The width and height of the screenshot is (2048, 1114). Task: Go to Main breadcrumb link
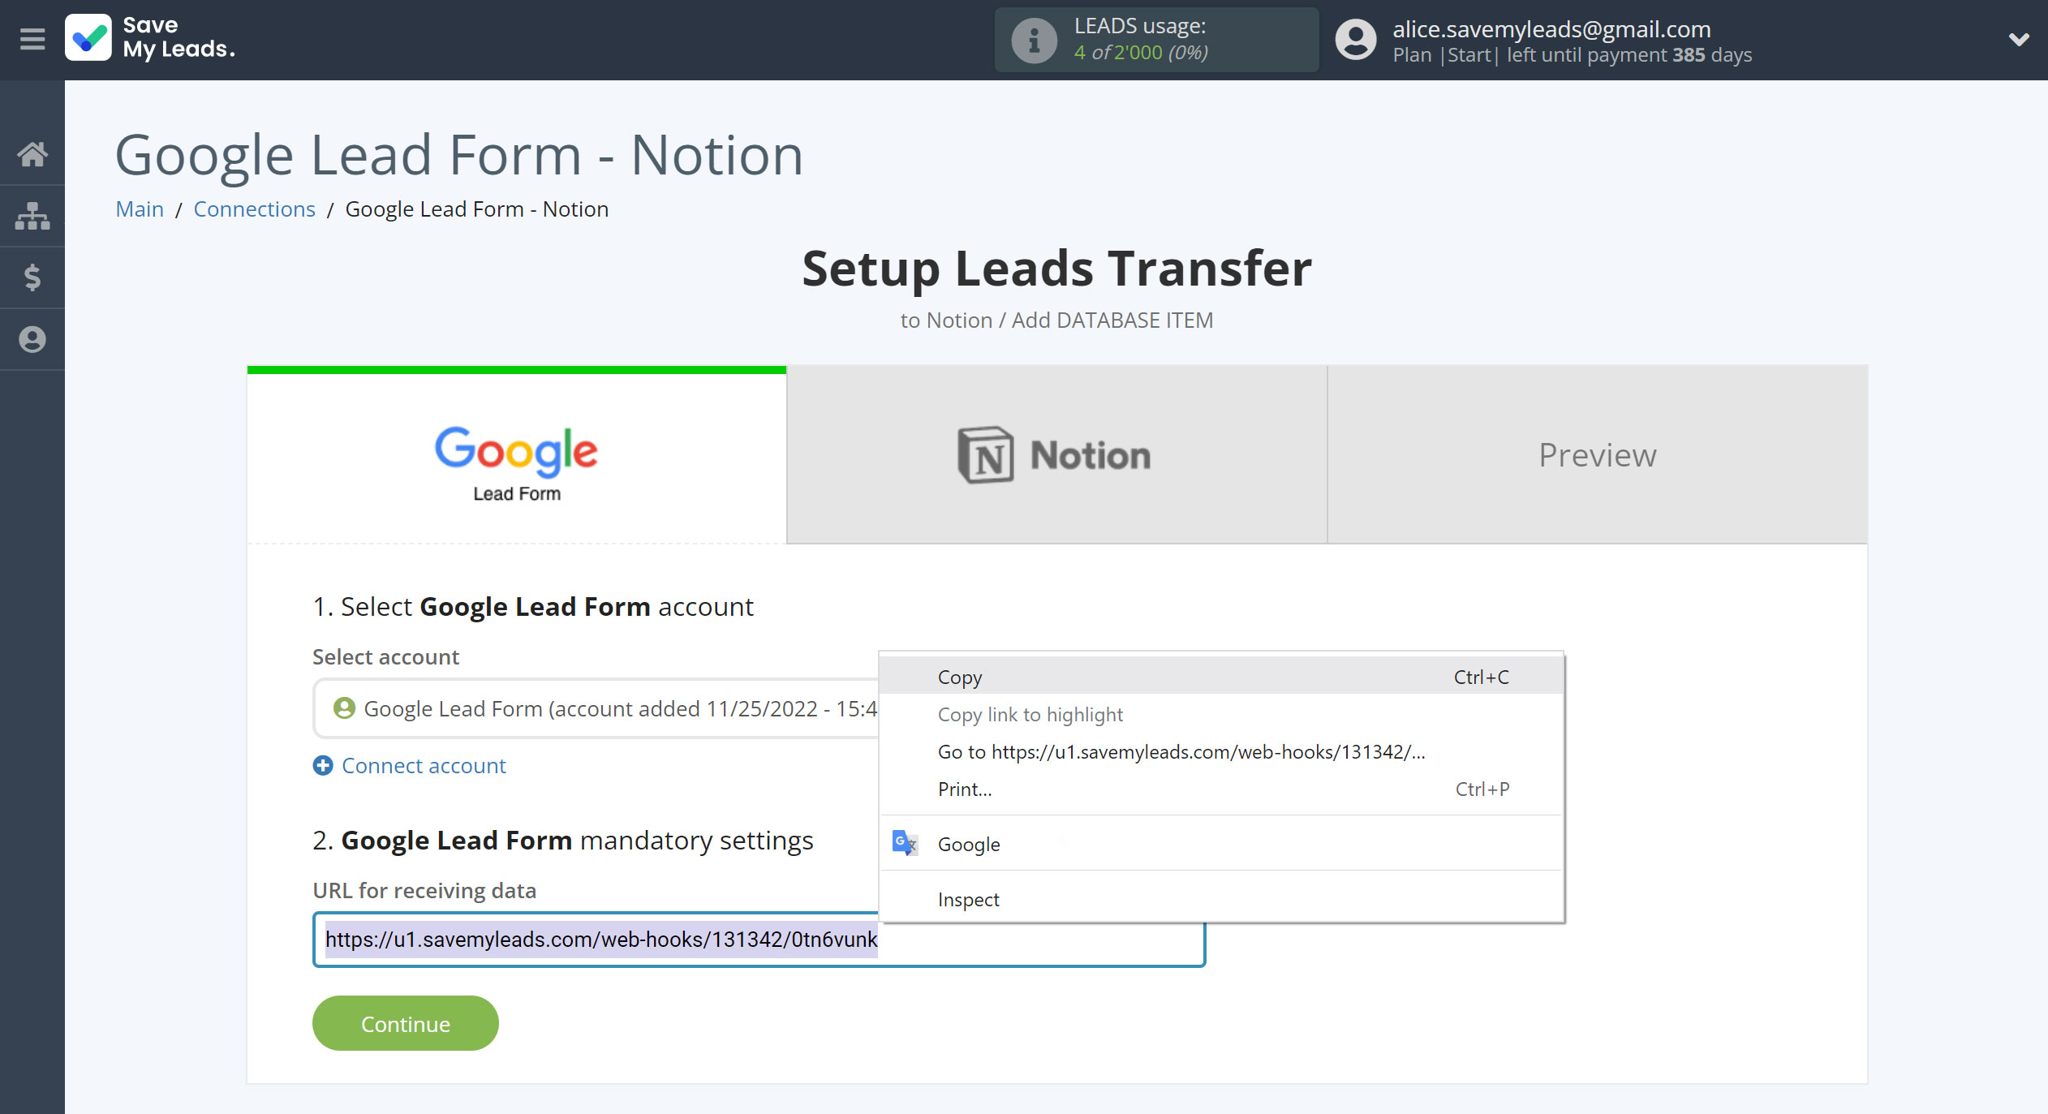(140, 209)
